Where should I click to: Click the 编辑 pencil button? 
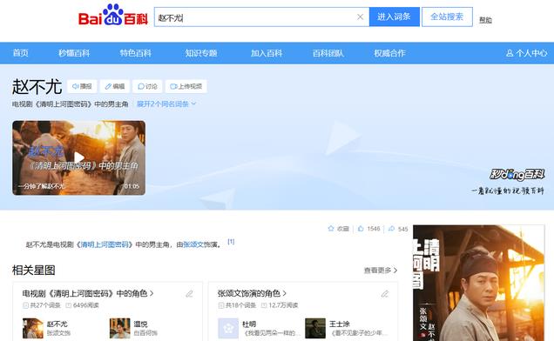click(115, 86)
